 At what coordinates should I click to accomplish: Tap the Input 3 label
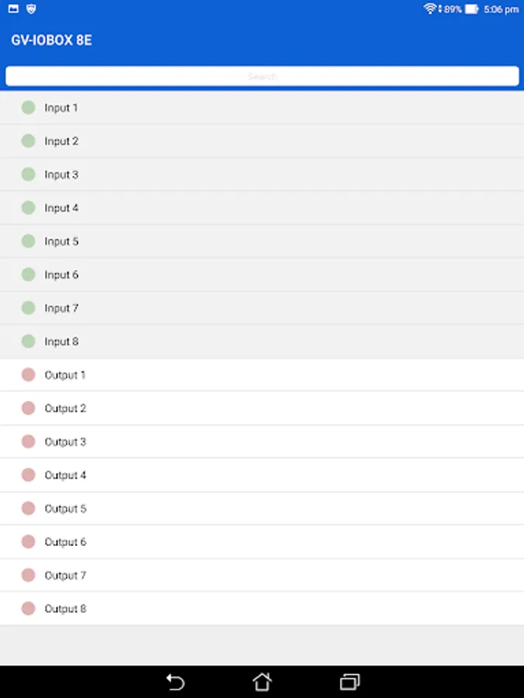click(x=61, y=174)
